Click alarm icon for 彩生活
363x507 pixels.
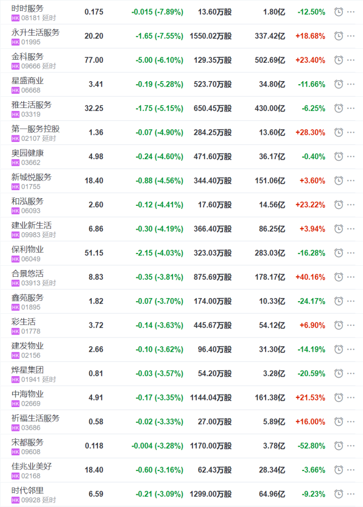coord(339,325)
